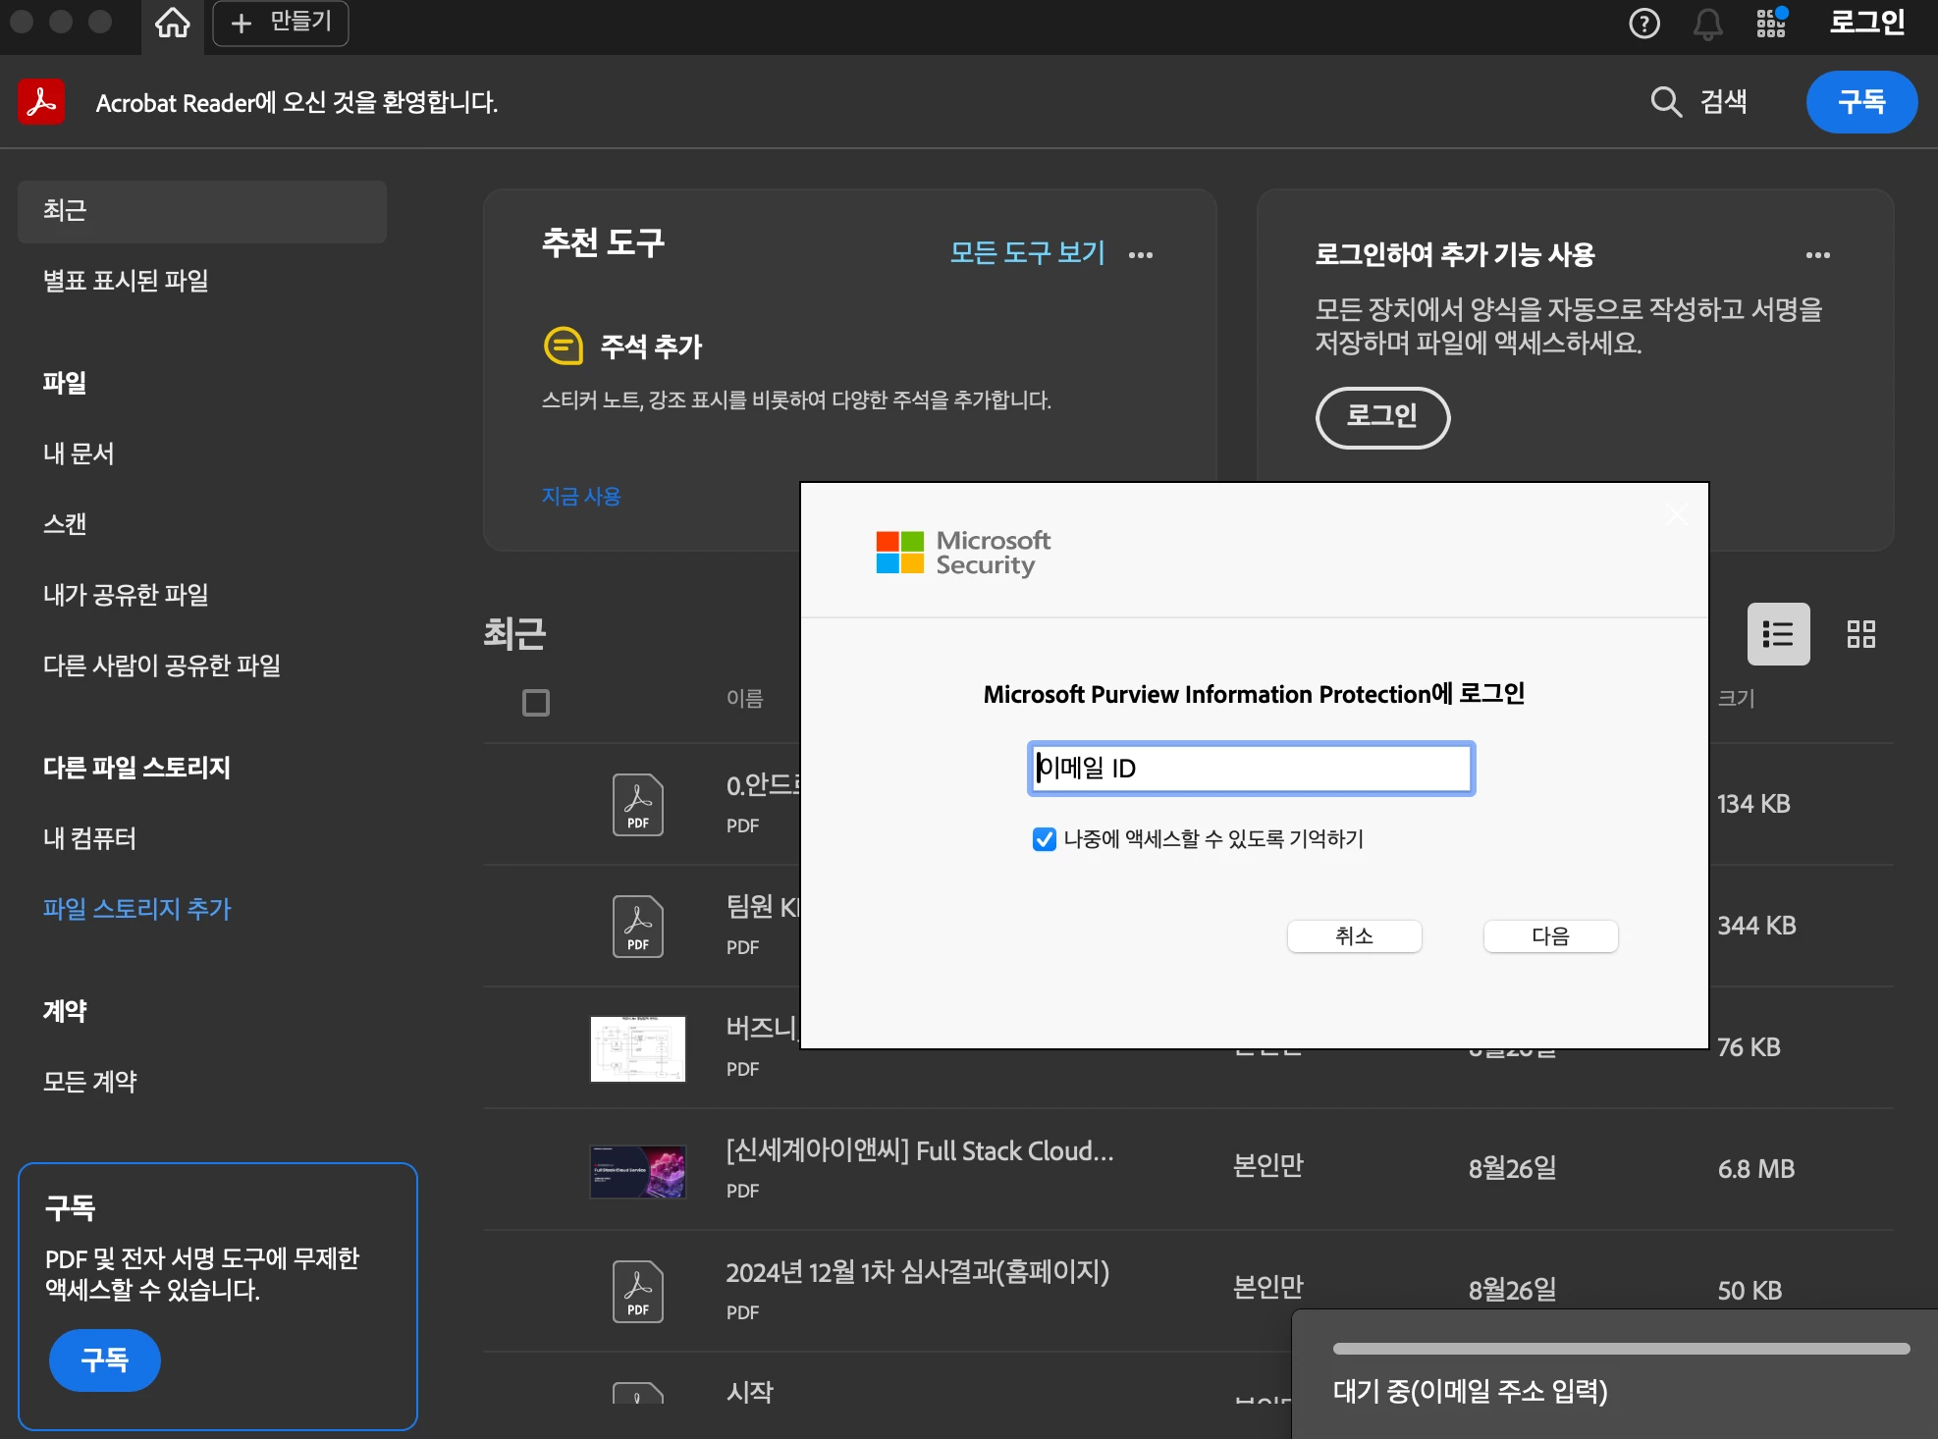This screenshot has height=1439, width=1938.
Task: Click the 주석 추가 comment tool icon
Action: pyautogui.click(x=564, y=346)
